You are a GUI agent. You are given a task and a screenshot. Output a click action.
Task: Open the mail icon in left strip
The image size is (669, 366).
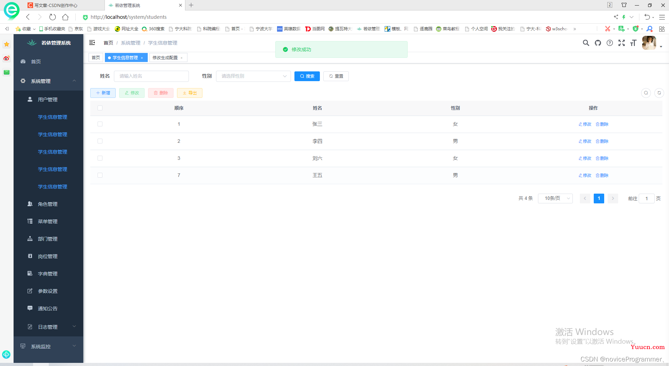[7, 72]
